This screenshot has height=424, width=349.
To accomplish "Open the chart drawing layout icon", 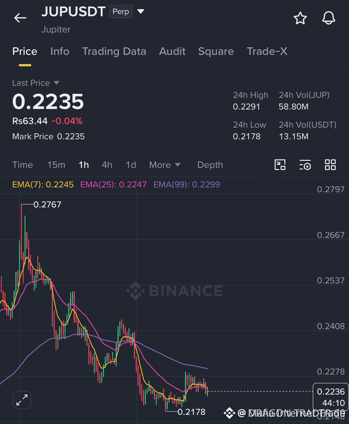I will (280, 165).
